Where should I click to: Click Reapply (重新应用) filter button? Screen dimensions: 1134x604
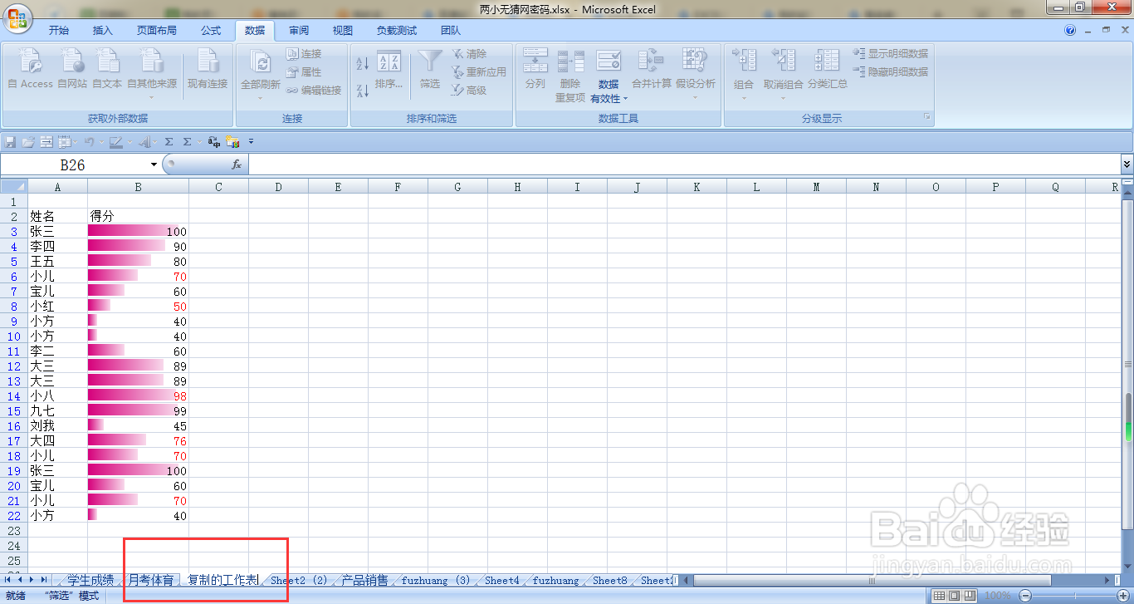(x=479, y=72)
